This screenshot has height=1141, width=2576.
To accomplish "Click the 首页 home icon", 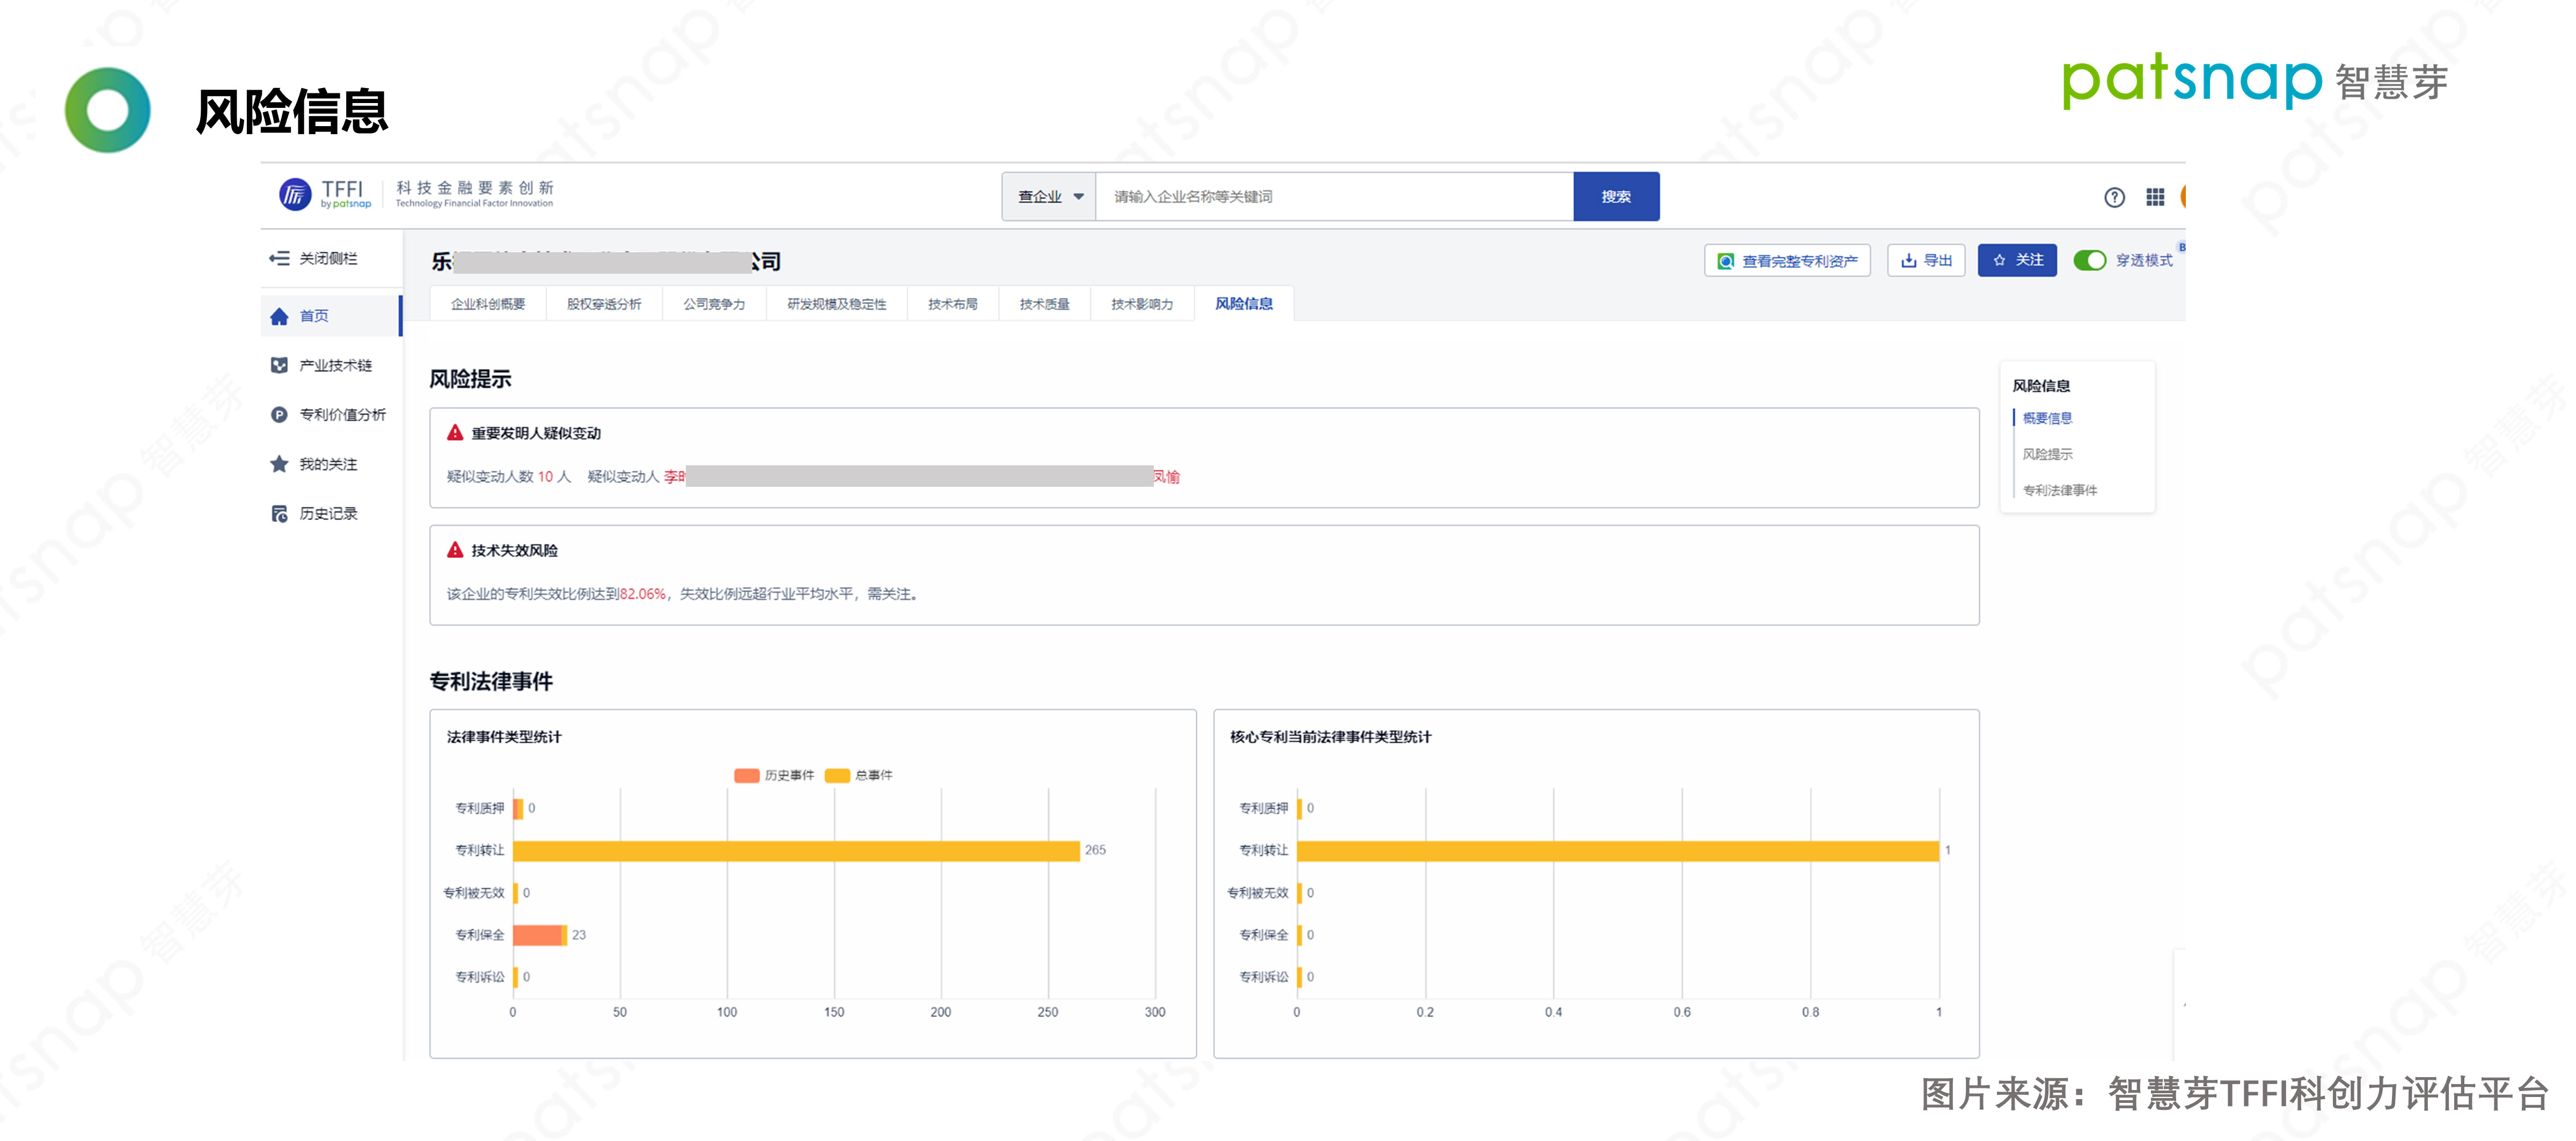I will coord(279,316).
